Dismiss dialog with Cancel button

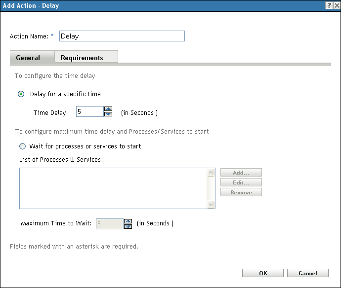pyautogui.click(x=308, y=273)
